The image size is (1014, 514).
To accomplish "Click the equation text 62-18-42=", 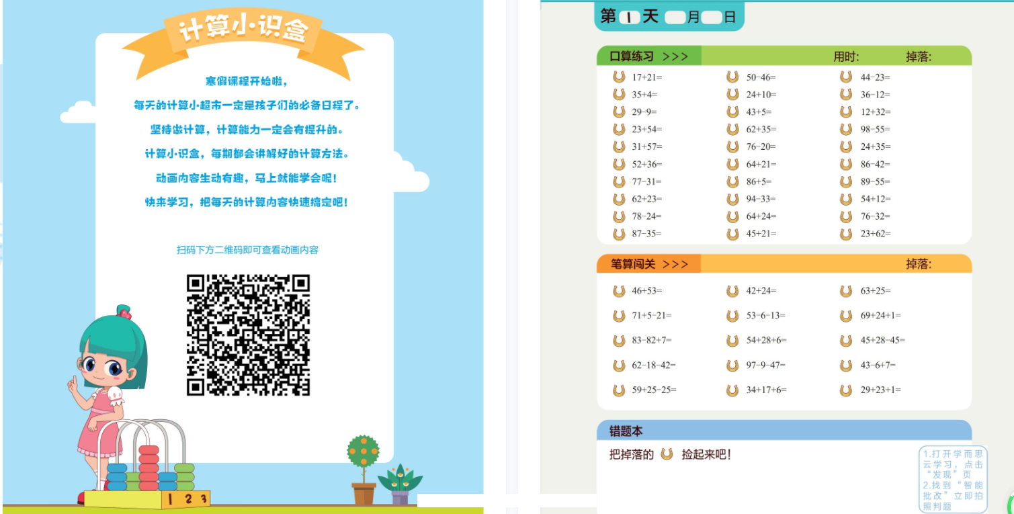I will [654, 366].
